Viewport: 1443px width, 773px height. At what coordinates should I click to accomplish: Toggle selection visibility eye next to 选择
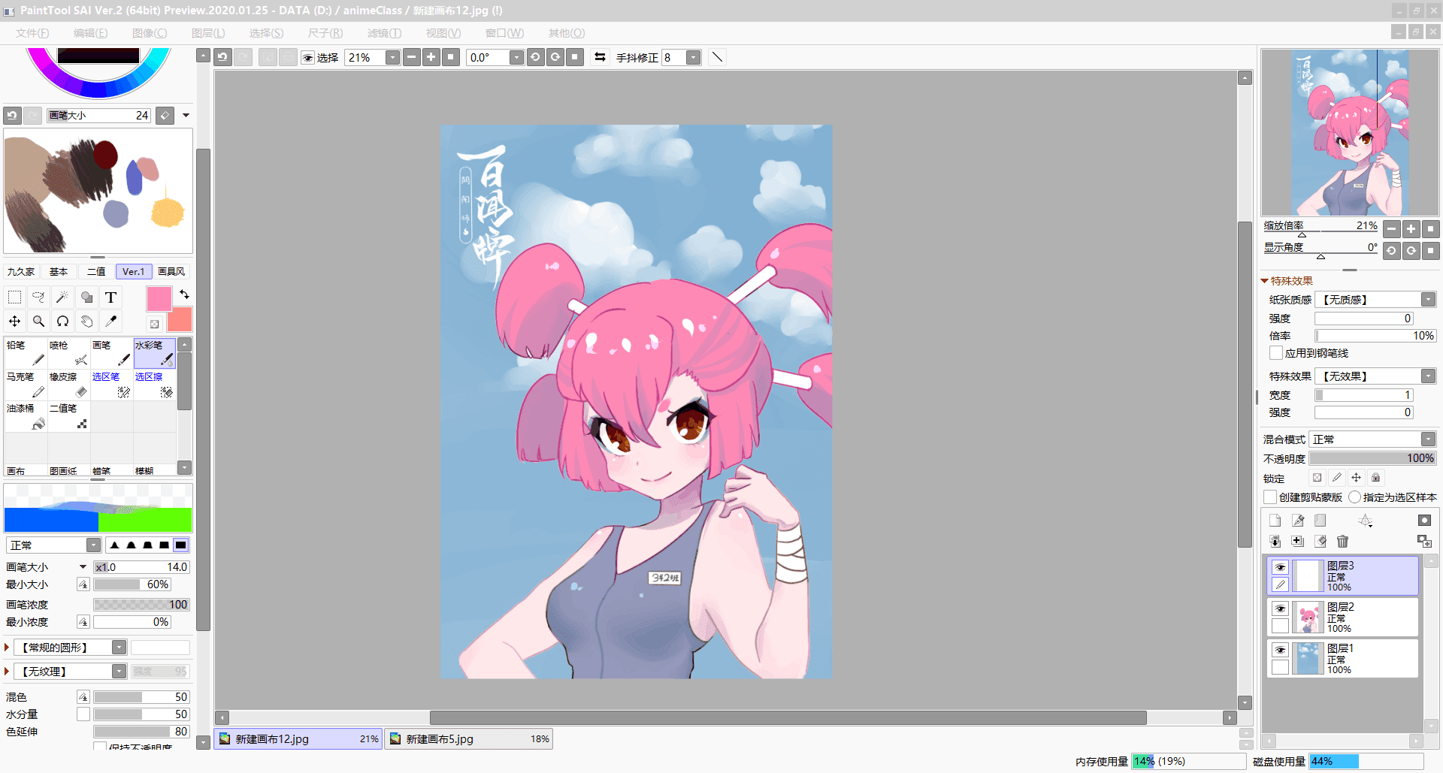tap(307, 58)
